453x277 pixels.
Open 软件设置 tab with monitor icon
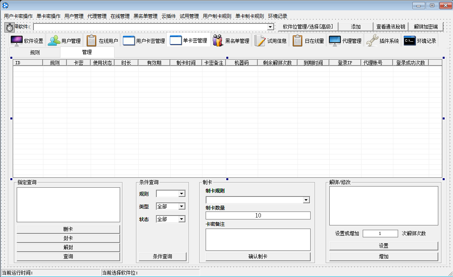pos(27,41)
